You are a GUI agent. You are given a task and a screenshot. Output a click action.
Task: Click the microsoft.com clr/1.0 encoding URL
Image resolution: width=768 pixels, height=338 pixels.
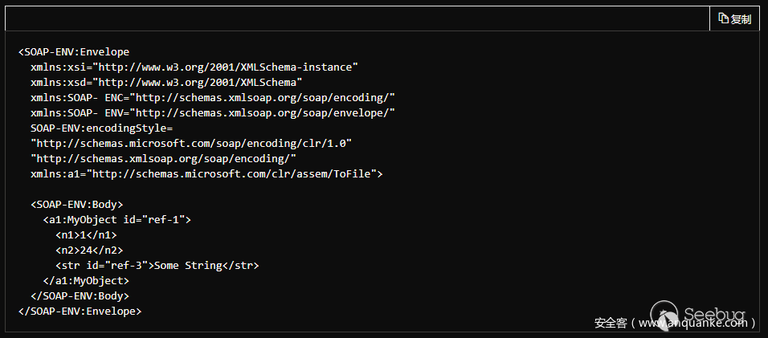click(191, 143)
